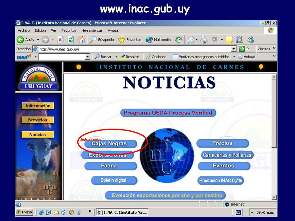
Task: Refresh the page with green arrows icon
Action: click(x=71, y=40)
